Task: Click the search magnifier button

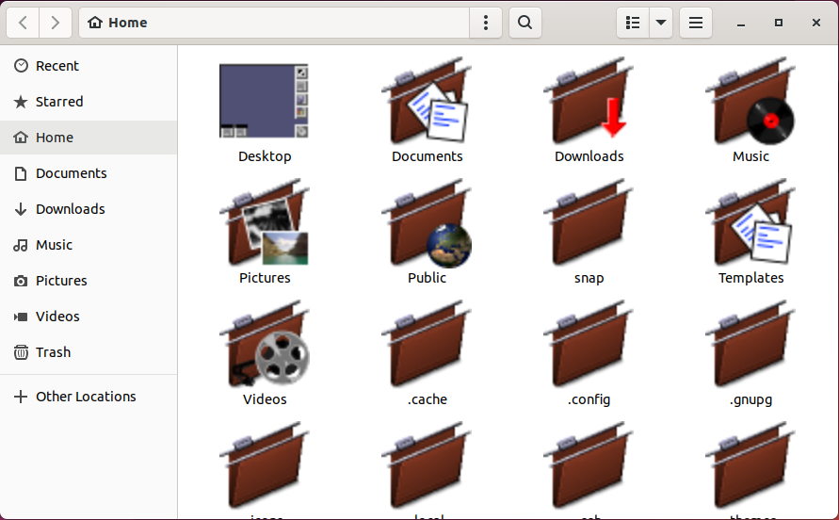Action: 524,23
